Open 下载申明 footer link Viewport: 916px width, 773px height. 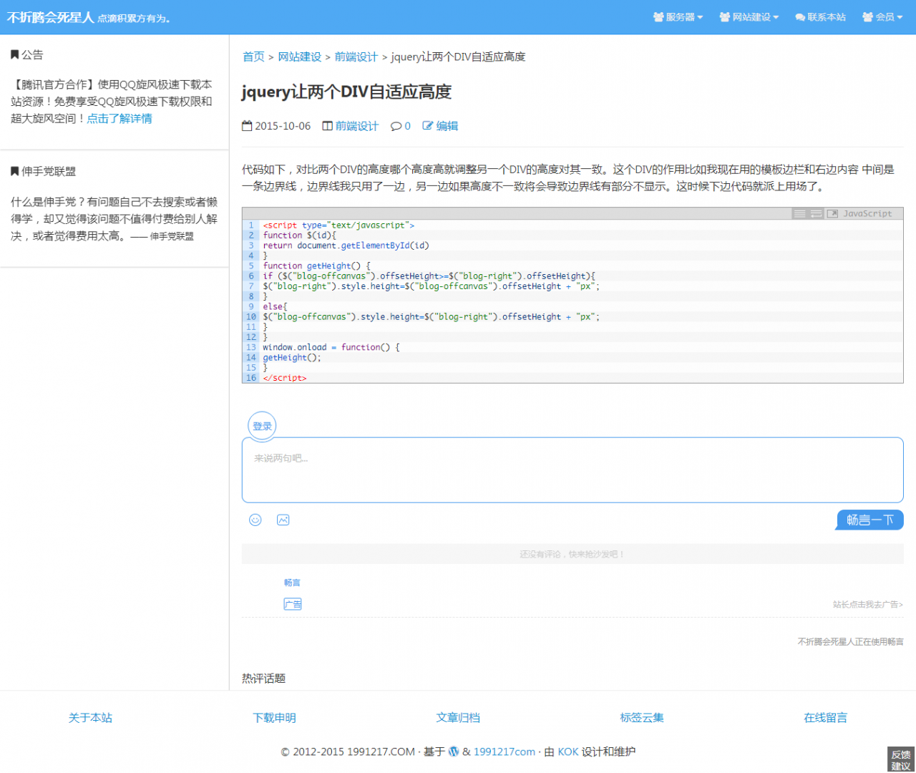[x=274, y=718]
